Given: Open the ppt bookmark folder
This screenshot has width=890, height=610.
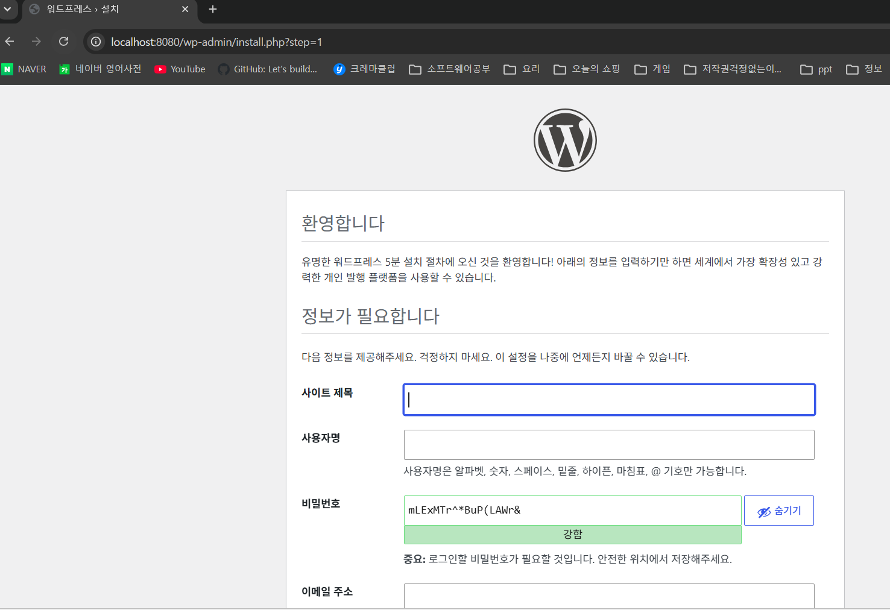Looking at the screenshot, I should pos(816,69).
